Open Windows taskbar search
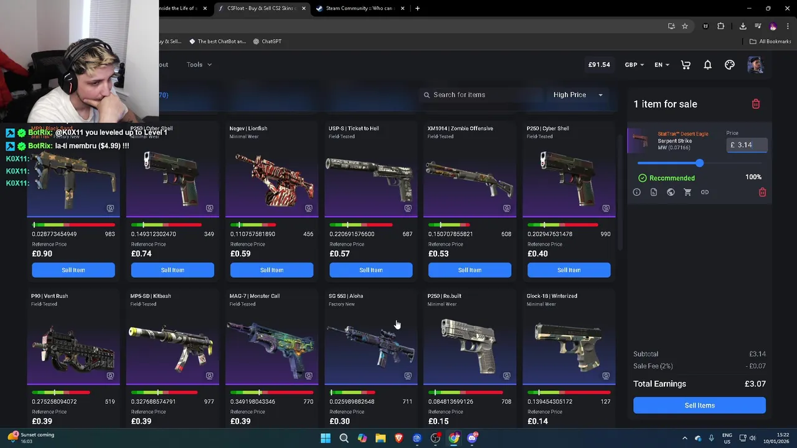This screenshot has height=448, width=797. [344, 438]
